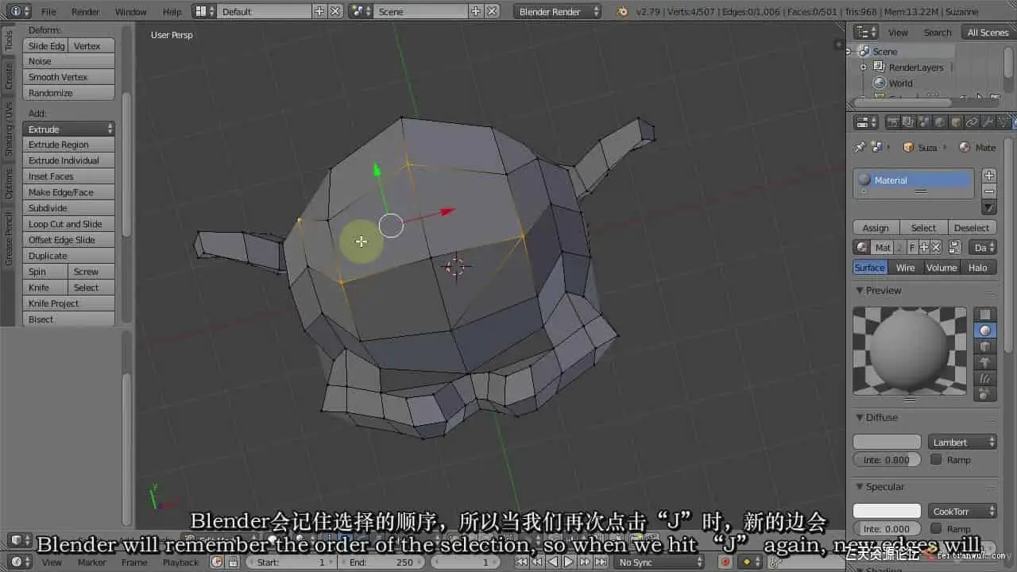Click the Subdivide button
The height and width of the screenshot is (572, 1017).
click(x=69, y=208)
